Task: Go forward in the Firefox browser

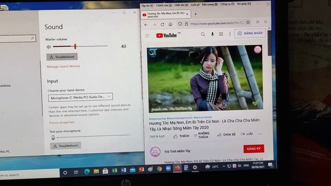Action: 154,25
